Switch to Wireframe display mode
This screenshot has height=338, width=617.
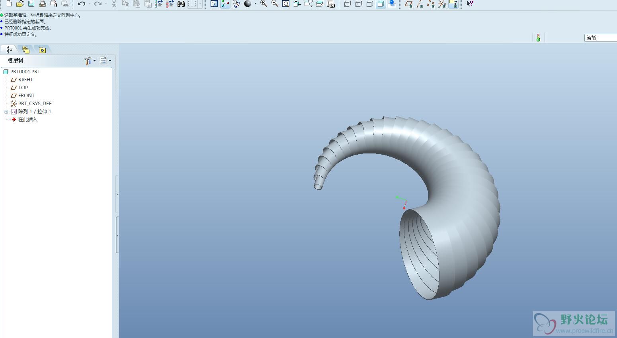[348, 4]
